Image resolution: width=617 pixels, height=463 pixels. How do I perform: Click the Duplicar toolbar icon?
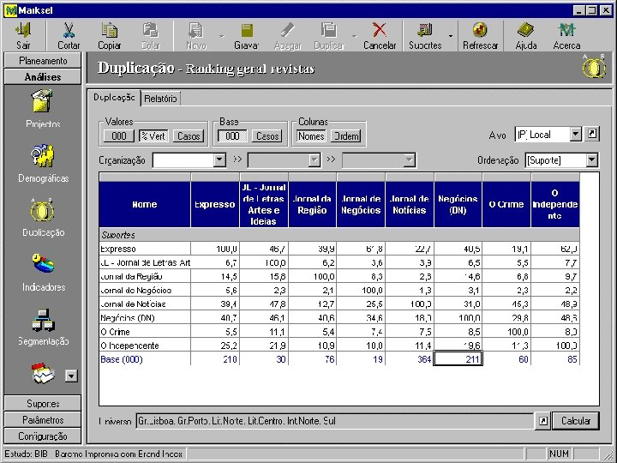[x=329, y=35]
